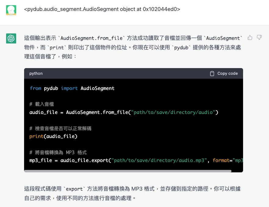Click the print(audio_file) code line
This screenshot has height=207, width=269.
pos(53,136)
